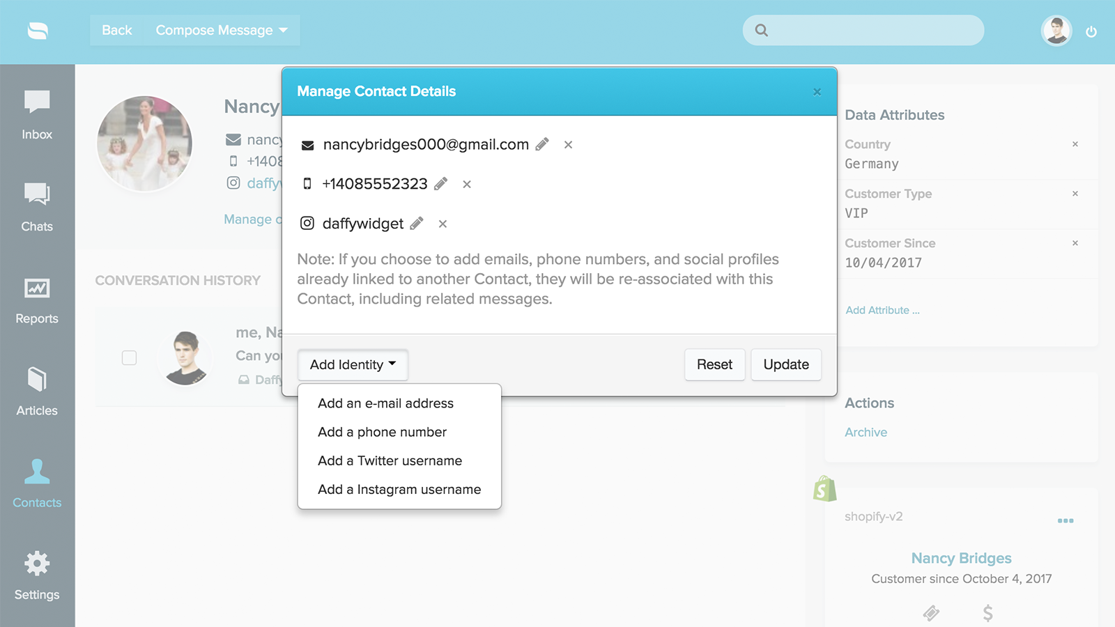Image resolution: width=1115 pixels, height=627 pixels.
Task: Open Settings gear in sidebar
Action: click(37, 575)
